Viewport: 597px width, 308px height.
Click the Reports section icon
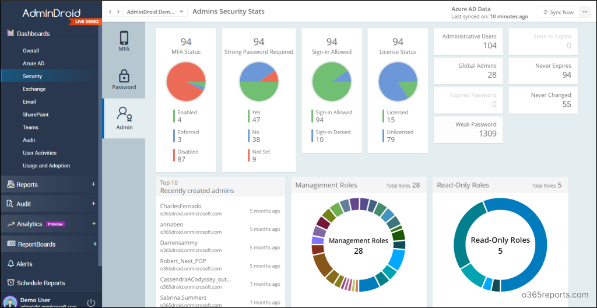coord(10,184)
